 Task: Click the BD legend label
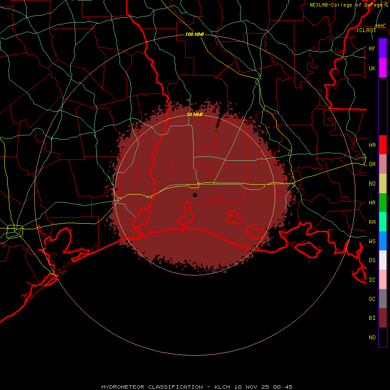[x=372, y=184]
